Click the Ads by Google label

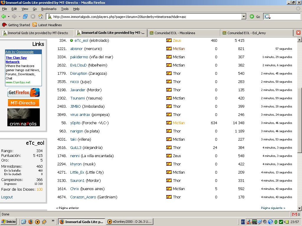click(x=19, y=52)
